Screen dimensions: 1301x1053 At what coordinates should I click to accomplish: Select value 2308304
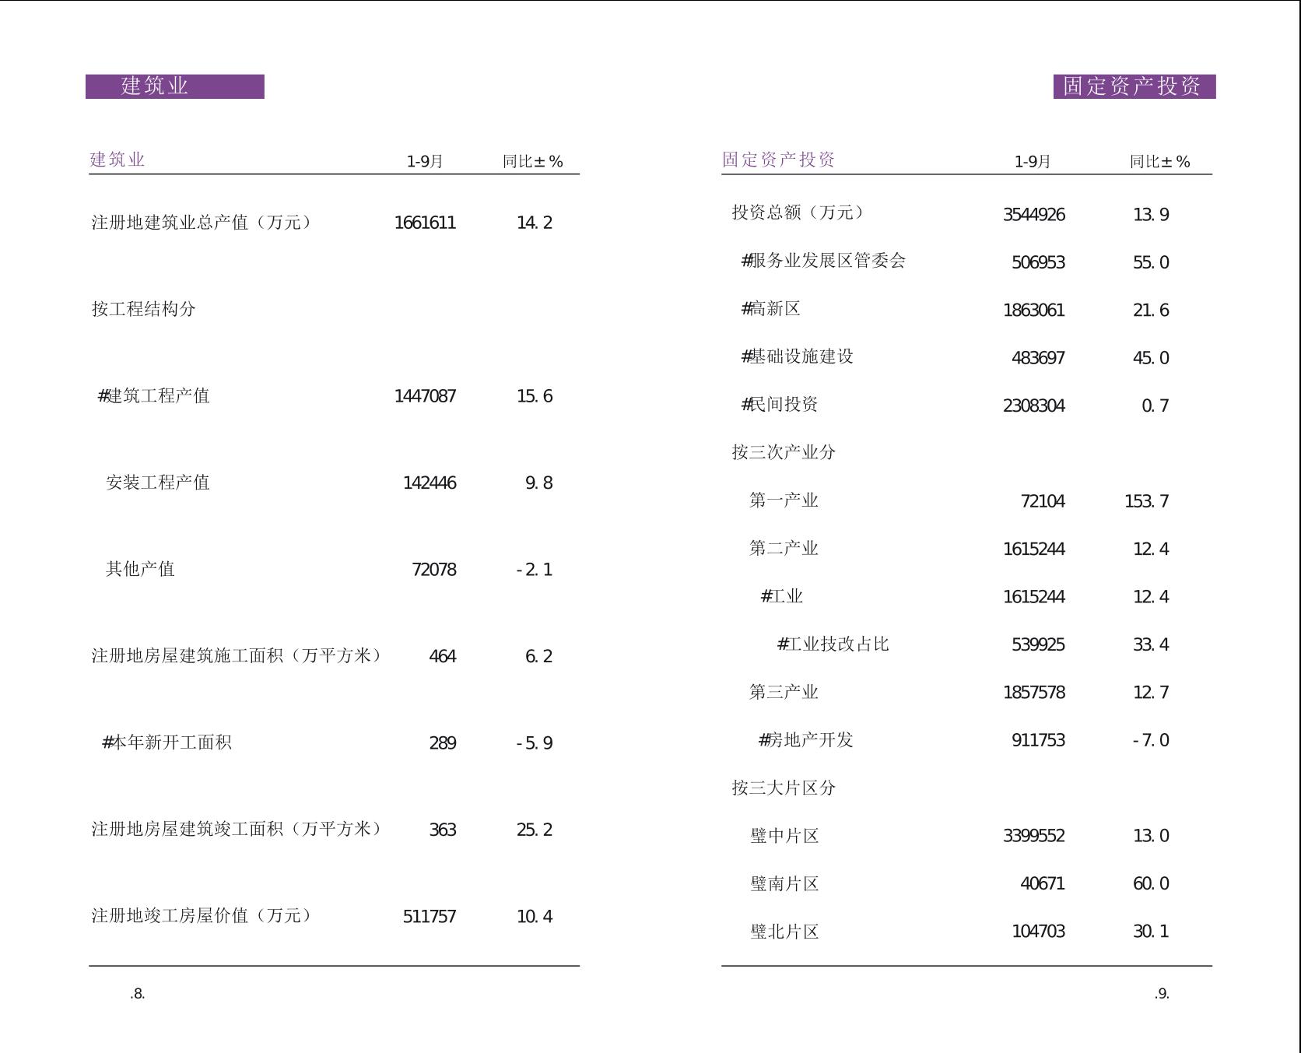(1034, 406)
